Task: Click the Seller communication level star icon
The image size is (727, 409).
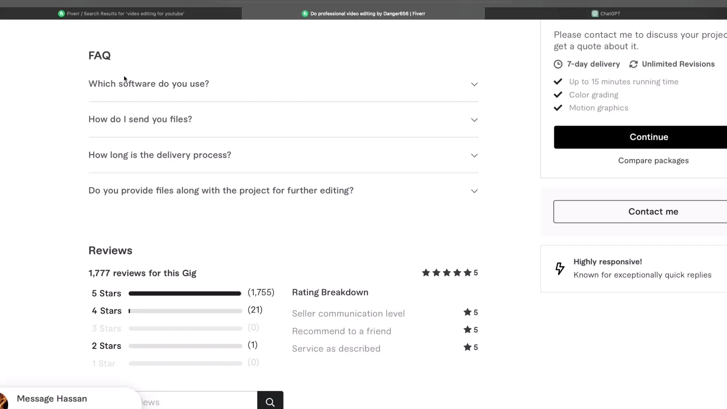Action: (467, 312)
